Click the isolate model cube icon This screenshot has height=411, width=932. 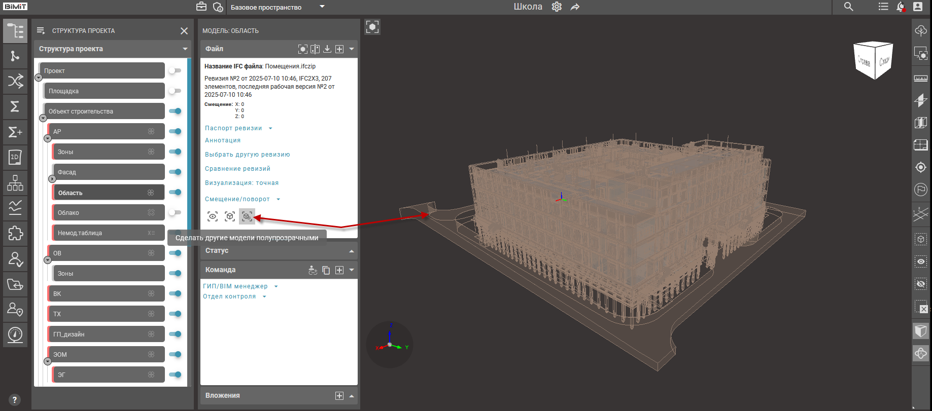(230, 216)
